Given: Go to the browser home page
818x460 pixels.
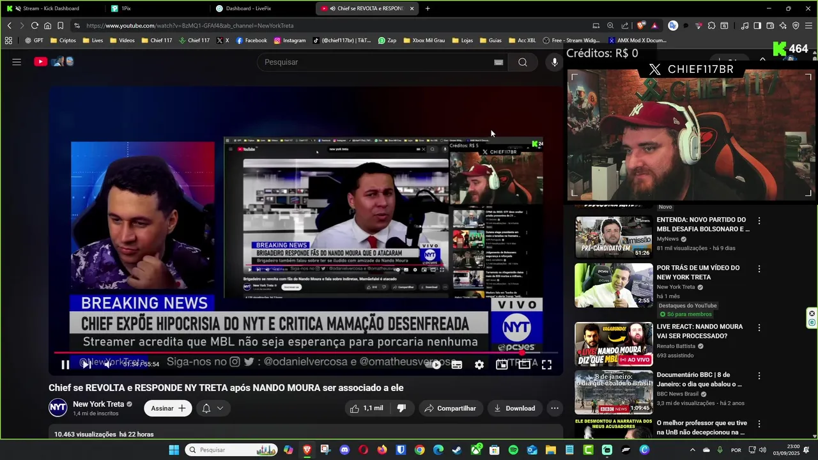Looking at the screenshot, I should point(47,26).
